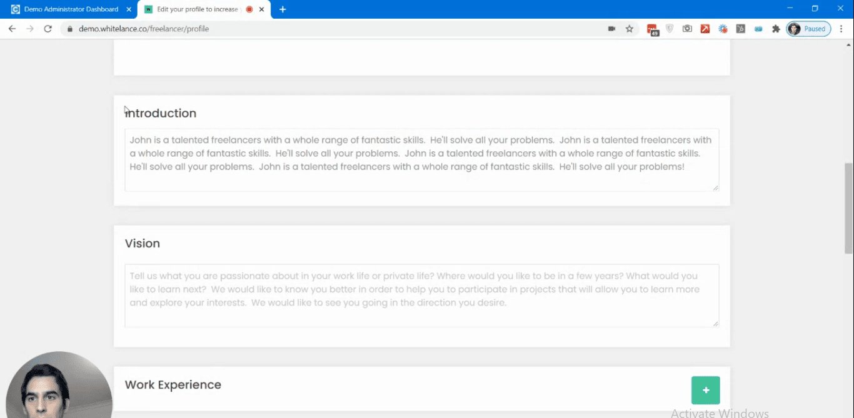Click the camera indicator in address bar

pyautogui.click(x=611, y=29)
